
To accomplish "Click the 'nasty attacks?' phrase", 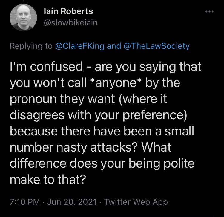I will [x=97, y=147].
